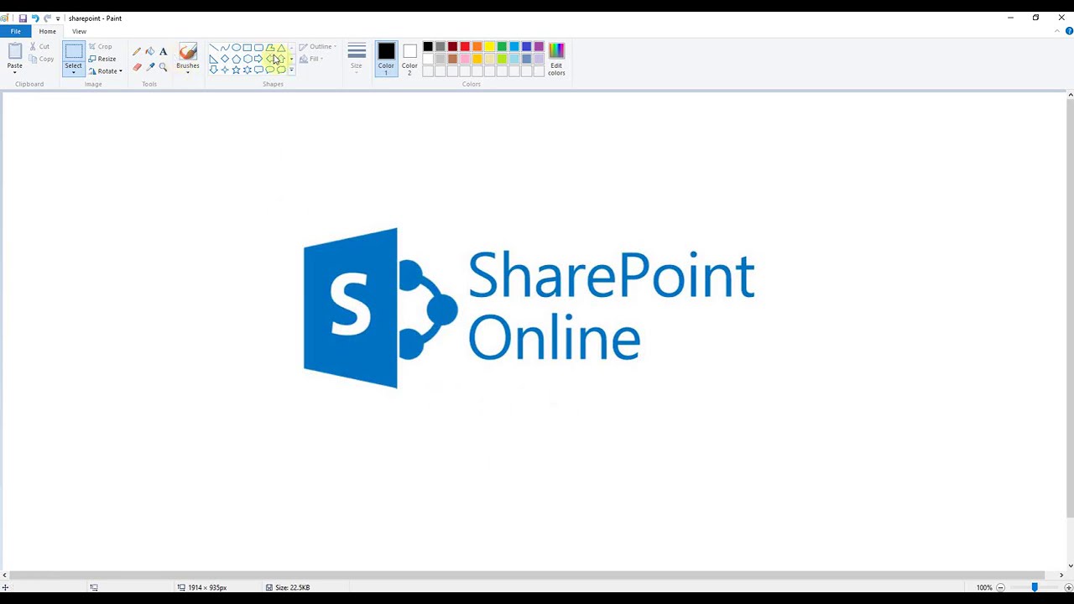Select the Color picker eyedropper tool
1074x604 pixels.
click(150, 66)
